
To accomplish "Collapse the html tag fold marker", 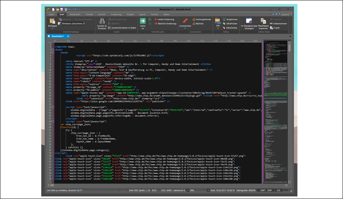I will (x=53, y=50).
